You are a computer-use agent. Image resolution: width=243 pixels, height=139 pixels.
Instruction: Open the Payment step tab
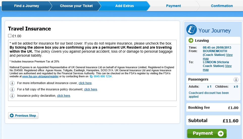click(173, 6)
